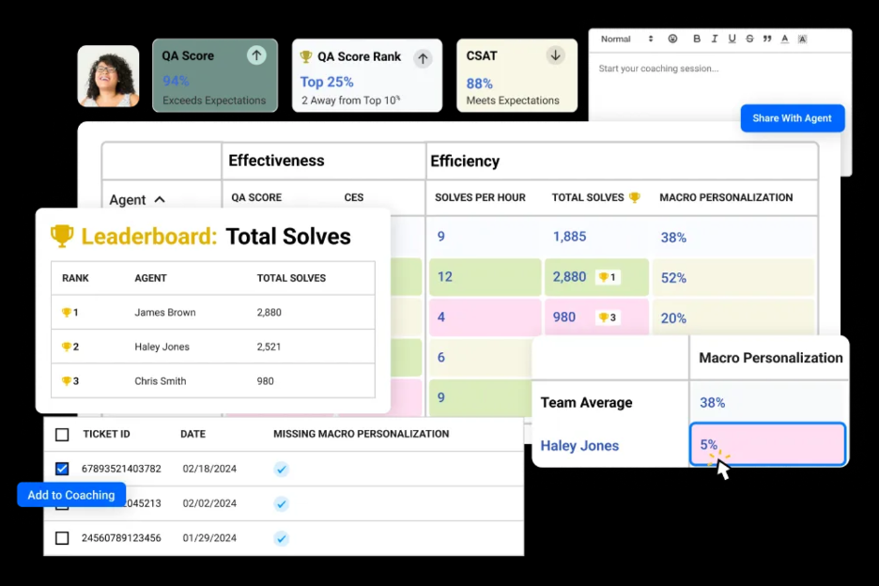Toggle bold formatting in the coaching editor

[697, 39]
